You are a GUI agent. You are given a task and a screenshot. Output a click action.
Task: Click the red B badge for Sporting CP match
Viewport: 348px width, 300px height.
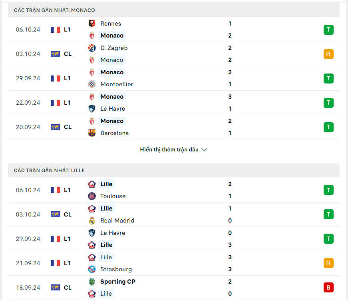328,288
